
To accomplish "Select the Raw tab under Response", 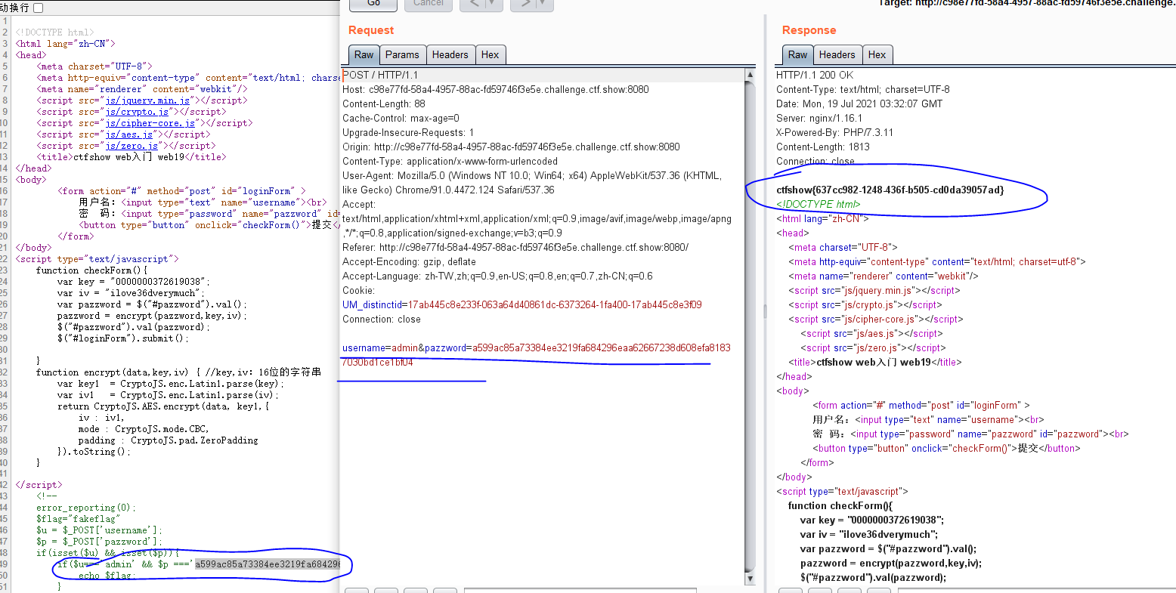I will [797, 54].
